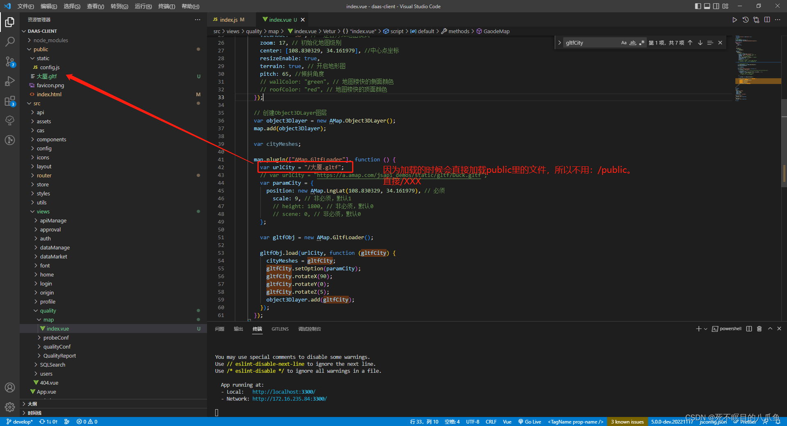Expand the timeline section 时间线
Image resolution: width=787 pixels, height=426 pixels.
pos(34,413)
